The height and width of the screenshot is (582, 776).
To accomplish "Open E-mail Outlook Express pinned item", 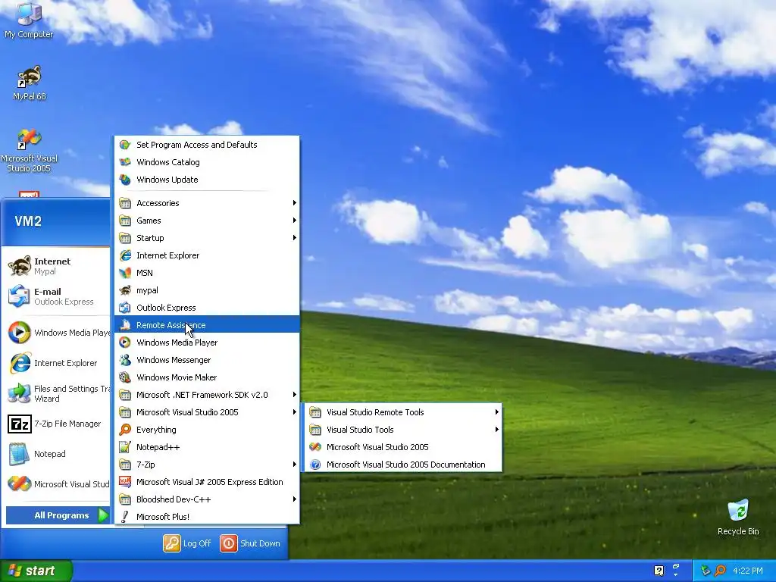I will tap(58, 296).
